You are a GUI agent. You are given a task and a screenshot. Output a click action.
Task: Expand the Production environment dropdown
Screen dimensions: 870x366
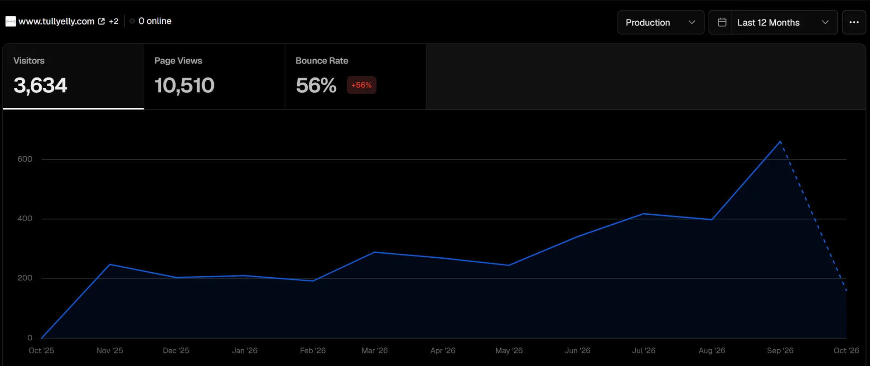(x=661, y=22)
